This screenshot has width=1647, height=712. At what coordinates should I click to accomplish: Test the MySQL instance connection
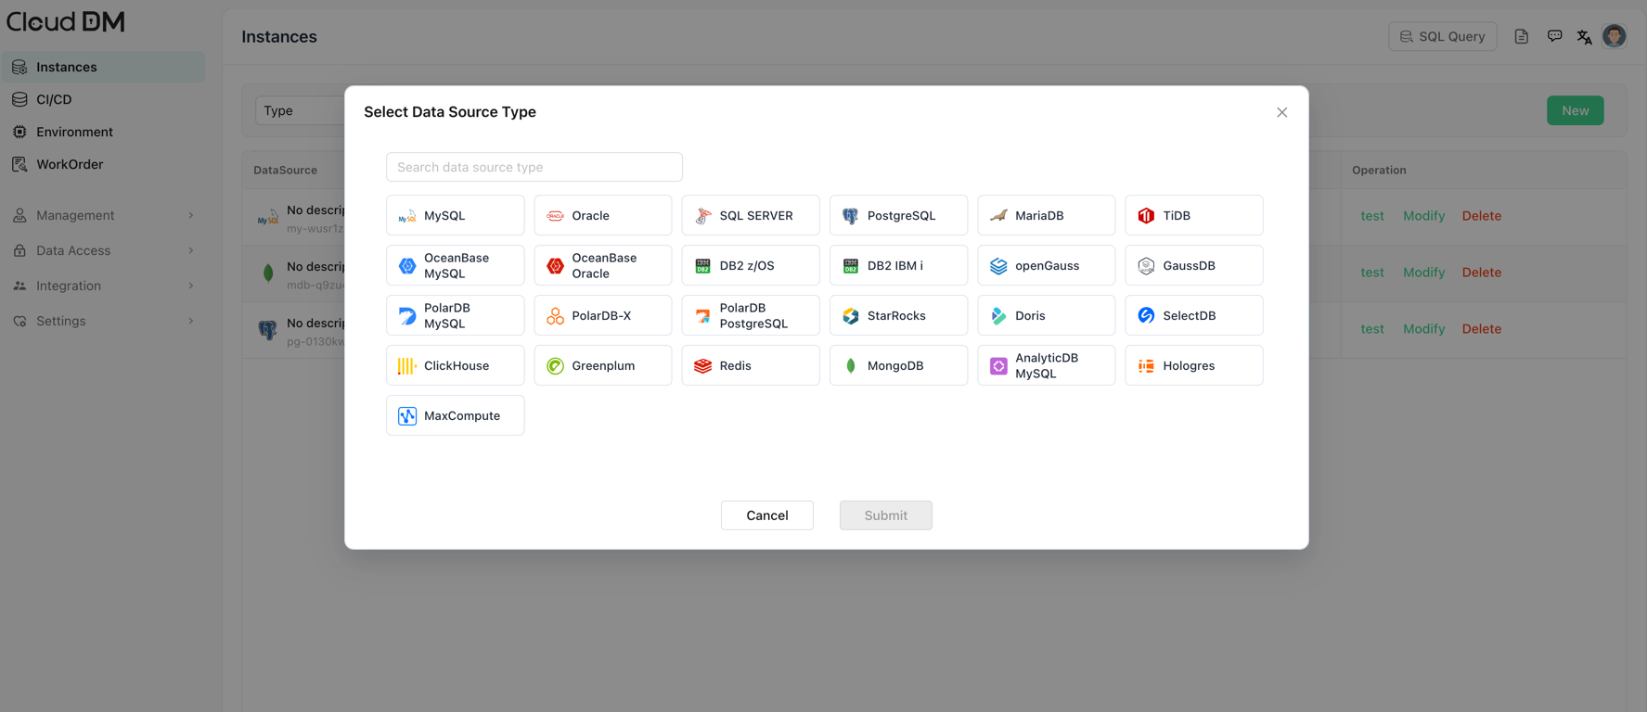coord(1372,216)
